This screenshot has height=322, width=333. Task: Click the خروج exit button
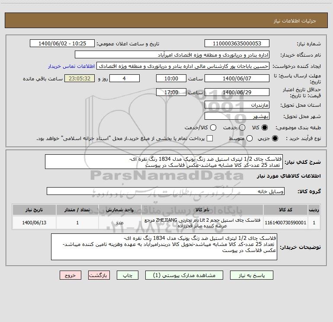coord(70,275)
